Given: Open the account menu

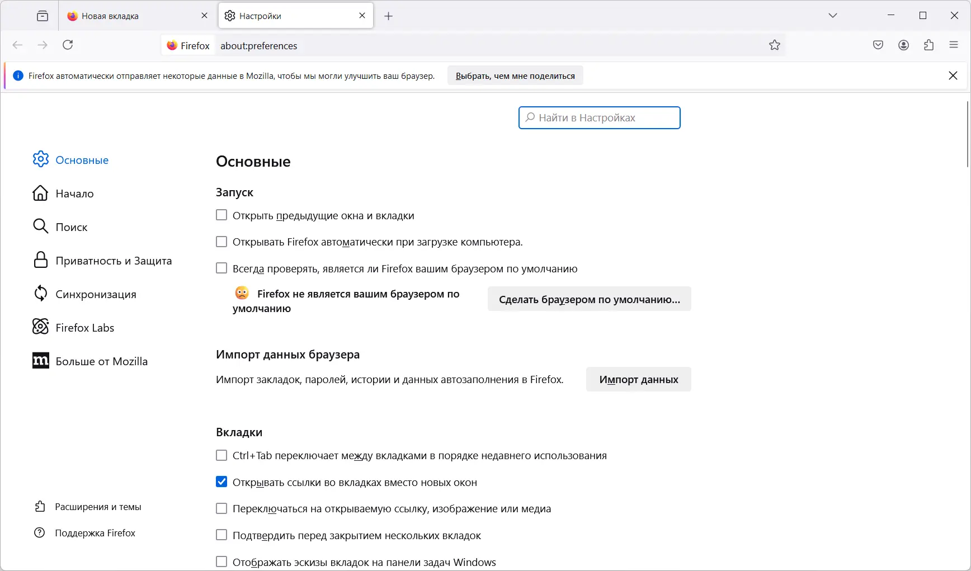Looking at the screenshot, I should tap(903, 45).
